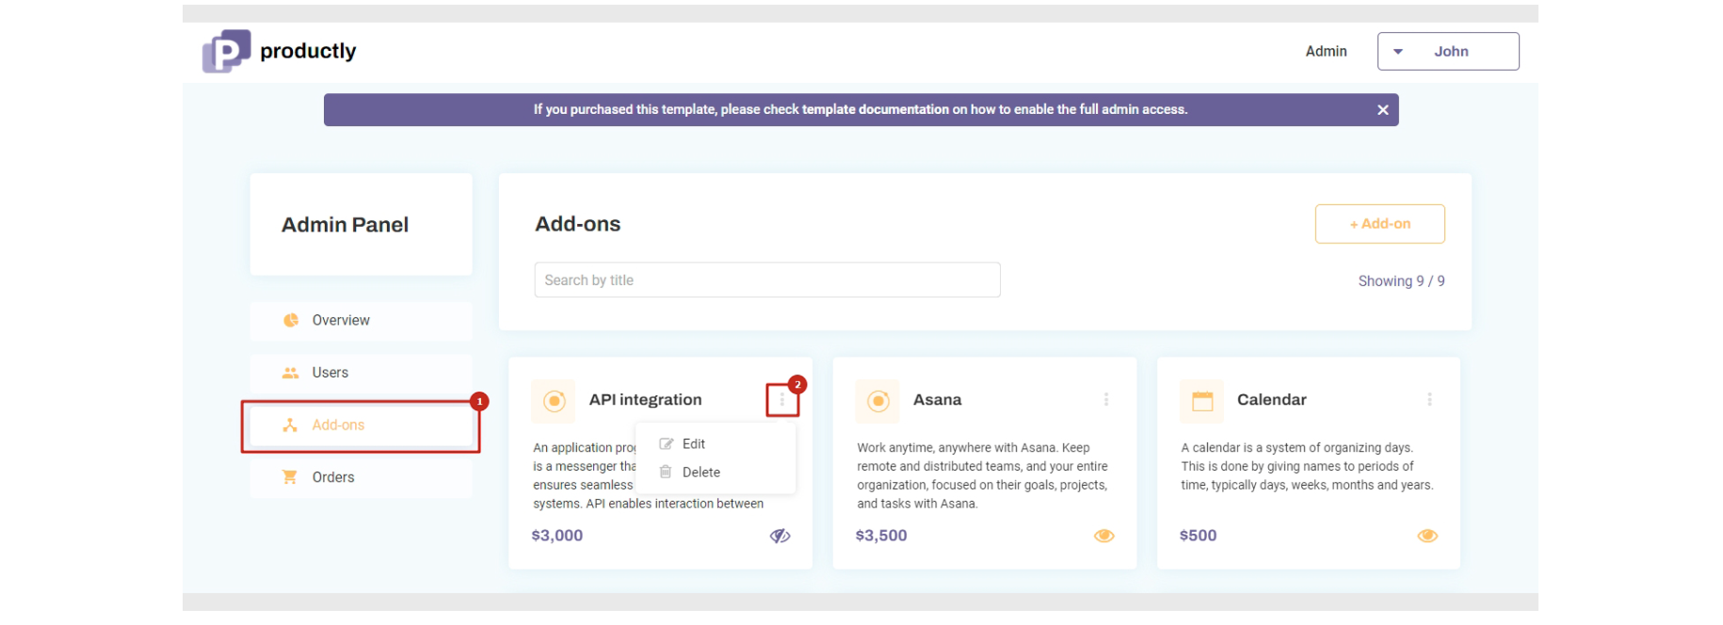Click the Overview pie chart icon
This screenshot has height=625, width=1723.
coord(291,320)
